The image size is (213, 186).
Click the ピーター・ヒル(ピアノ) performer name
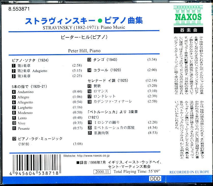[84, 37]
